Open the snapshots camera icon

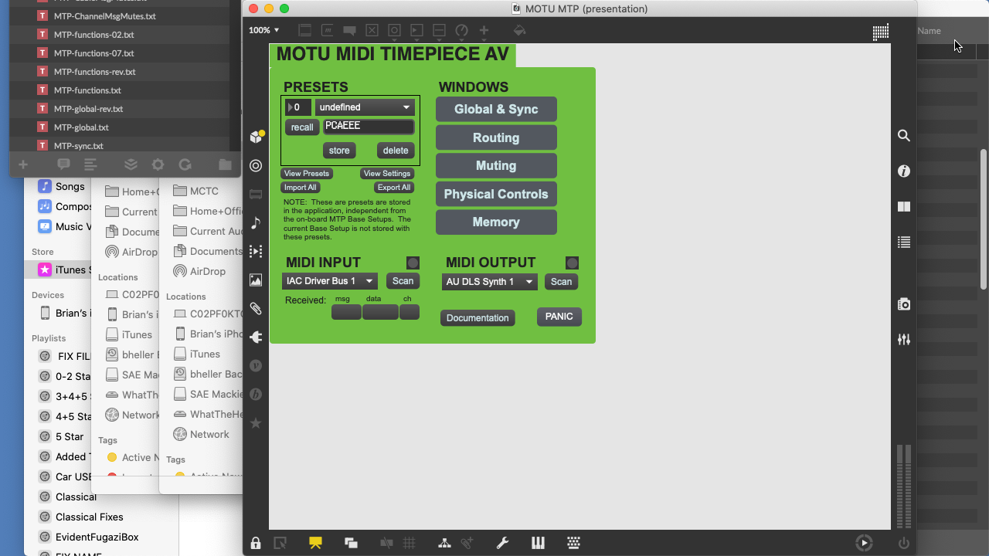click(903, 303)
